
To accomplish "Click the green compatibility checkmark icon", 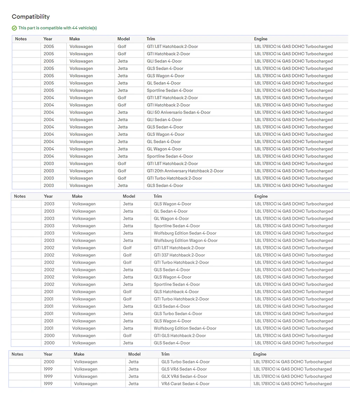I will pyautogui.click(x=14, y=28).
